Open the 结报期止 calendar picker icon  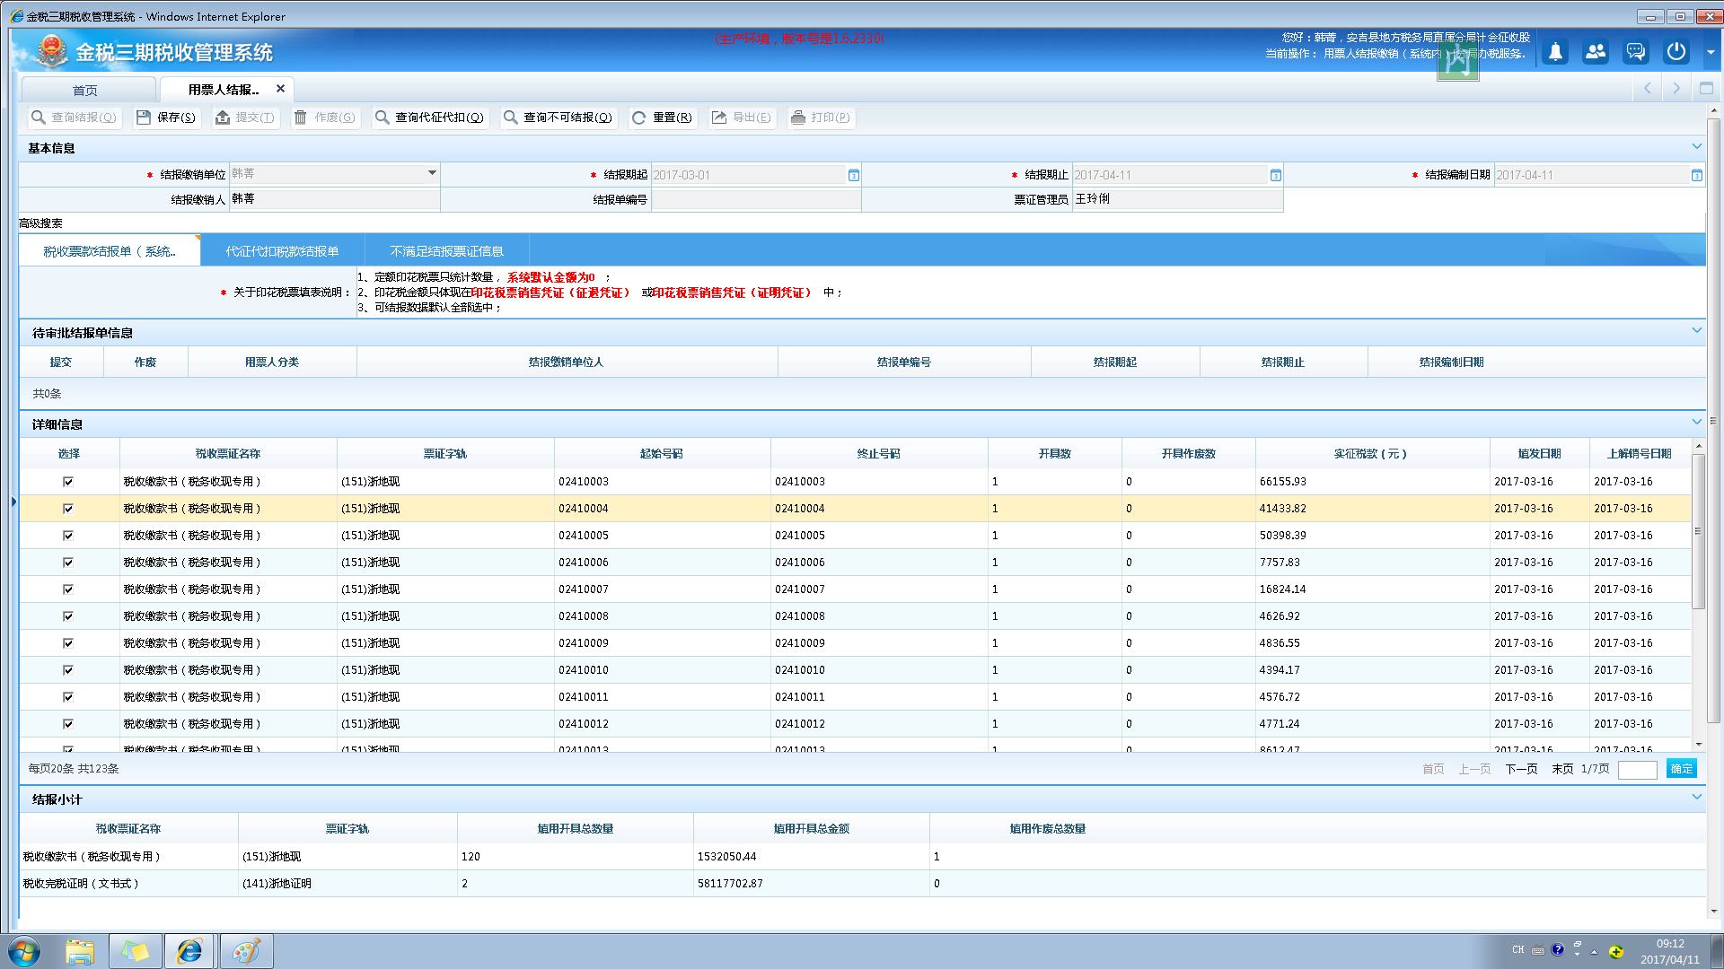pyautogui.click(x=1276, y=175)
